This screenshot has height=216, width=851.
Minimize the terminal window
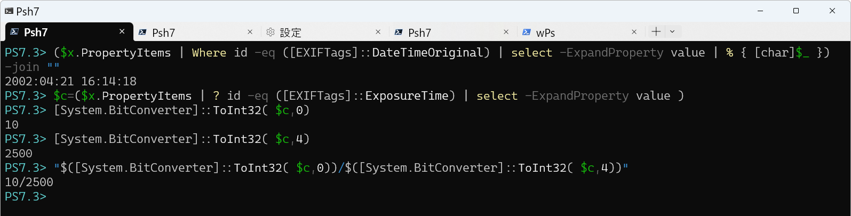coord(760,11)
